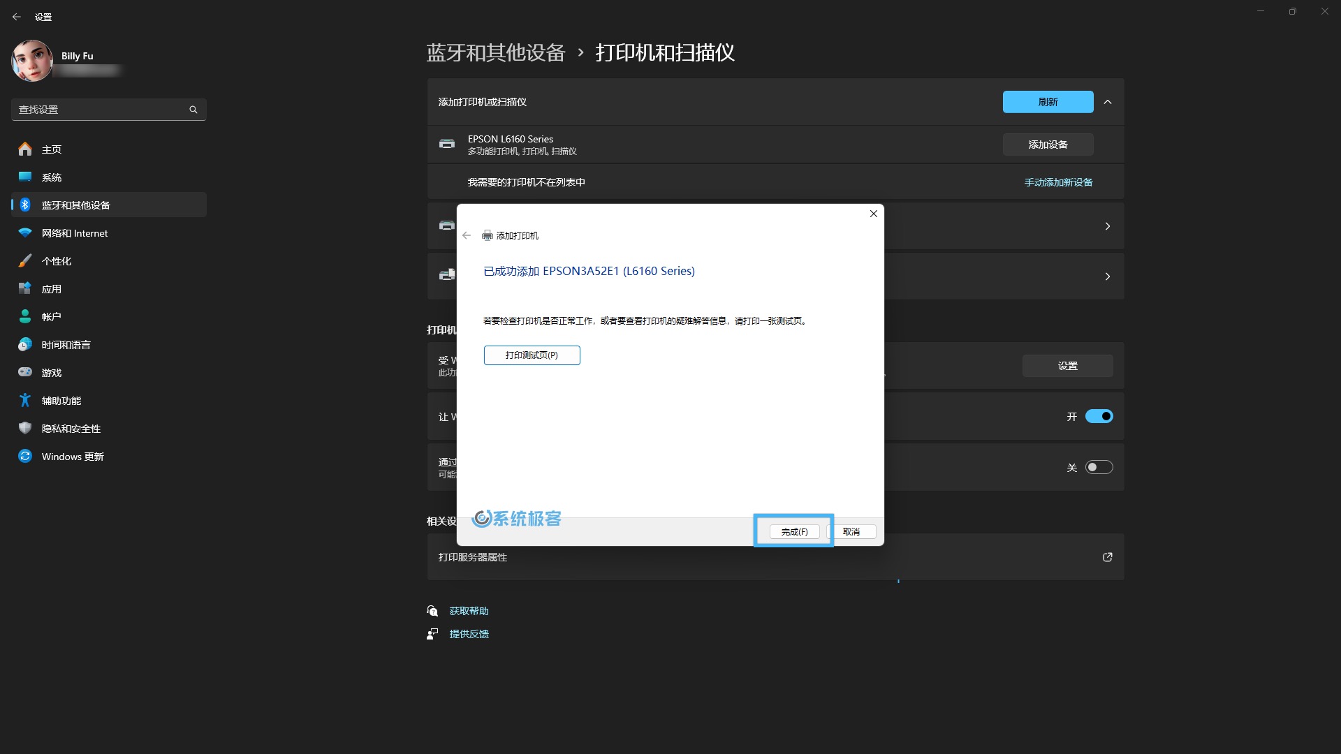Click the 刷新 refresh button
1341x754 pixels.
click(x=1048, y=102)
